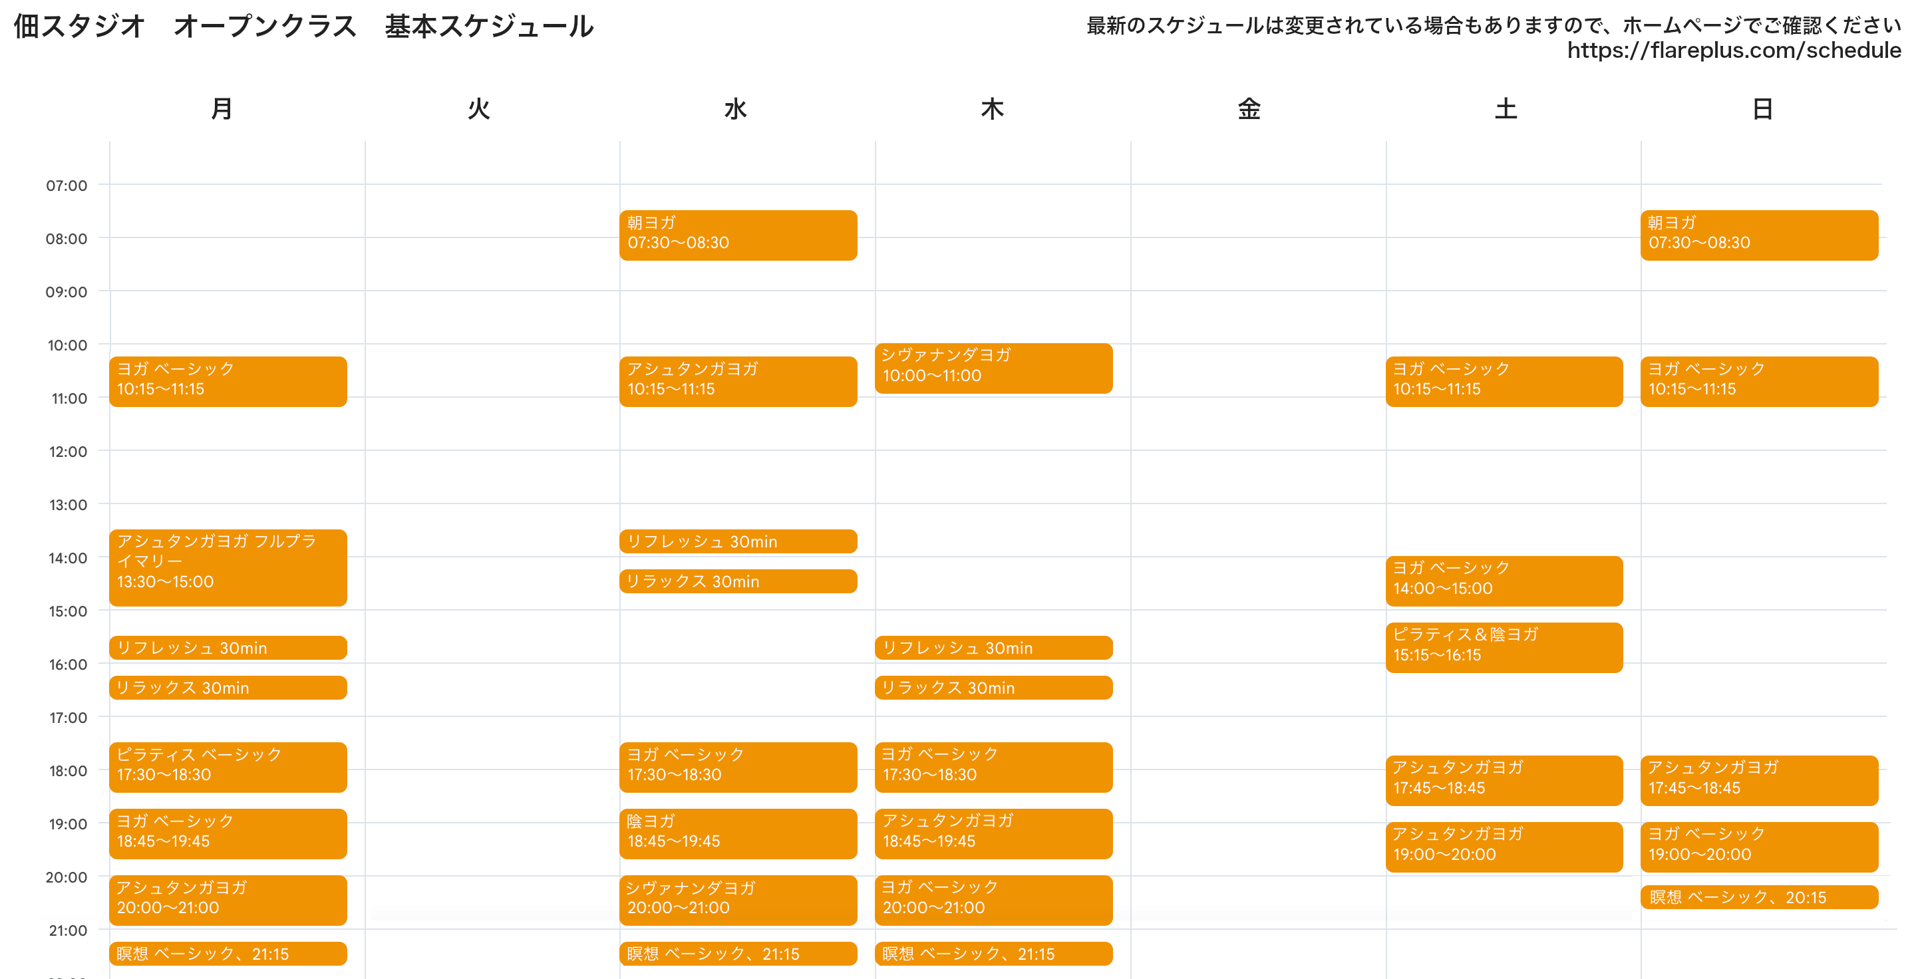This screenshot has height=979, width=1916.
Task: Open Wednesday シヴァナンダヨガ 20:00 class
Action: click(737, 899)
